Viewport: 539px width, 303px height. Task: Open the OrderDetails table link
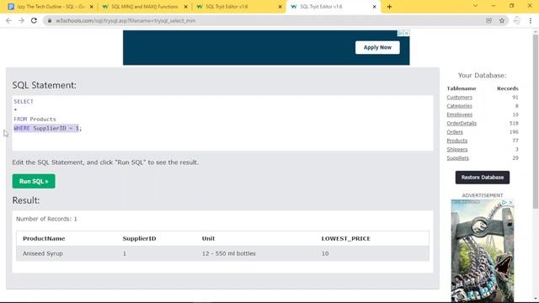click(462, 123)
